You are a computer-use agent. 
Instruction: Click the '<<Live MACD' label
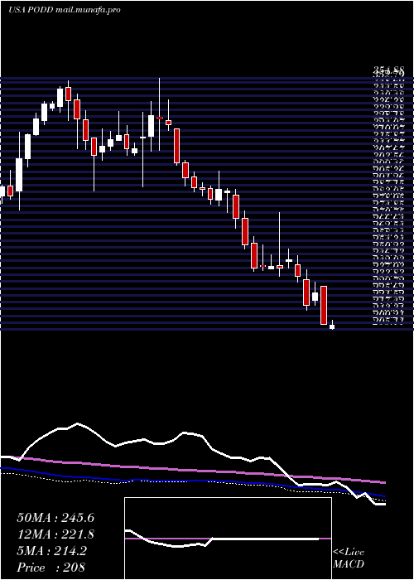349,558
